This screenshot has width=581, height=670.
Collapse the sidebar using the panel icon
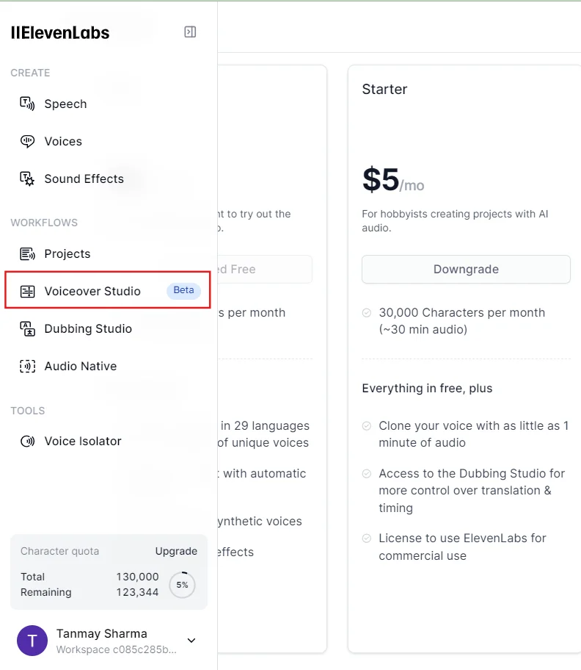click(x=190, y=32)
